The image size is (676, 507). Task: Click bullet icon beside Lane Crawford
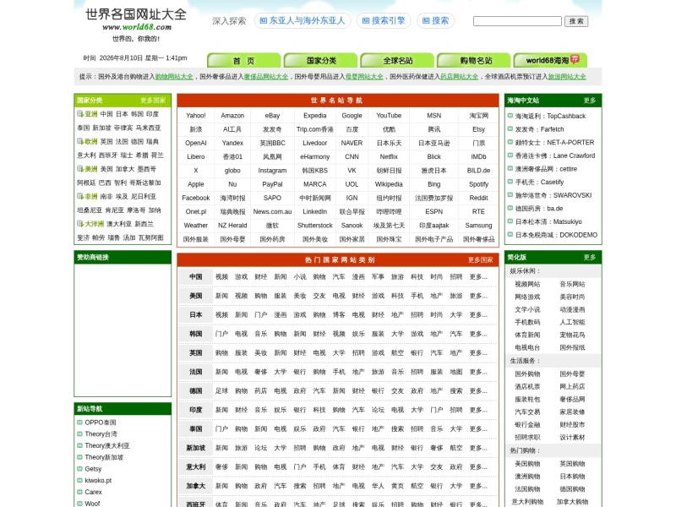(x=510, y=155)
